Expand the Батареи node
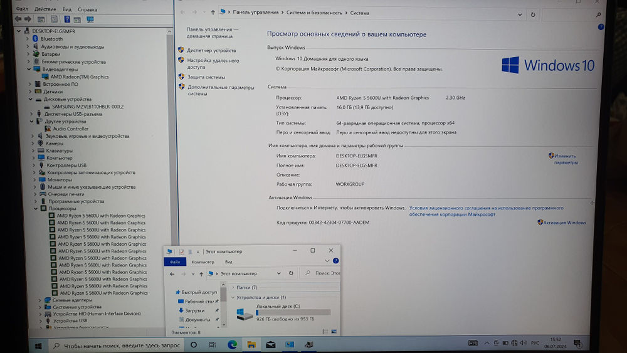The width and height of the screenshot is (627, 353). 28,54
